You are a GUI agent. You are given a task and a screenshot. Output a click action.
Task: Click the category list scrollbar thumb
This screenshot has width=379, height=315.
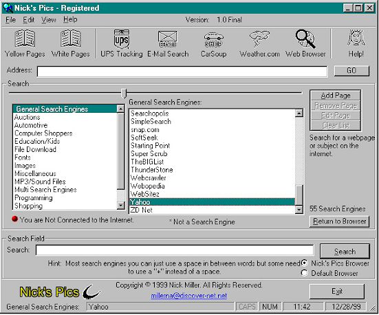point(120,151)
